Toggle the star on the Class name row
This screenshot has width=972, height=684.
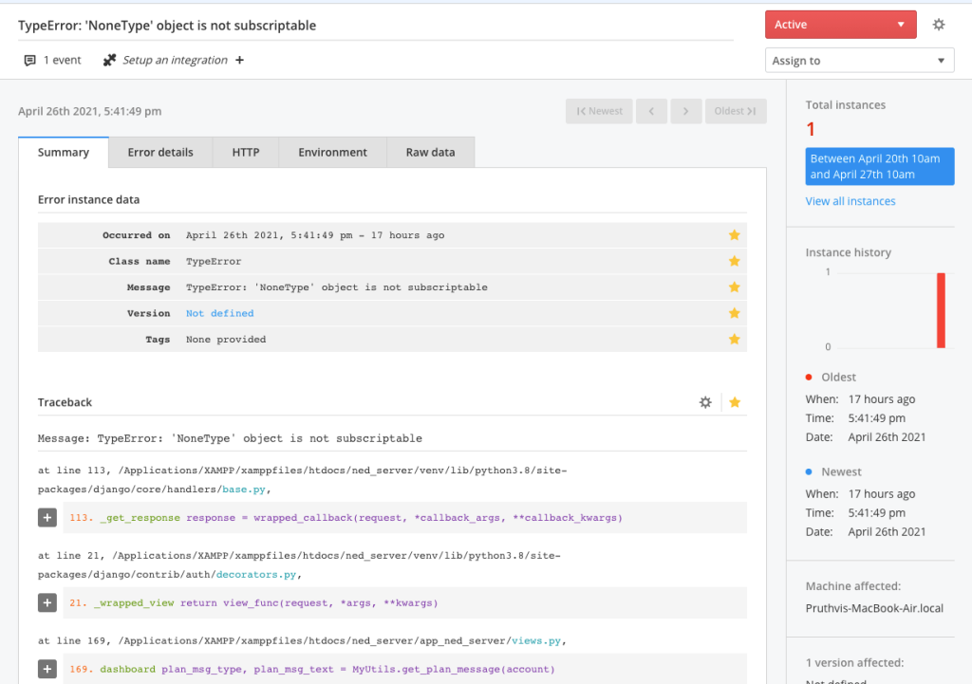point(734,261)
